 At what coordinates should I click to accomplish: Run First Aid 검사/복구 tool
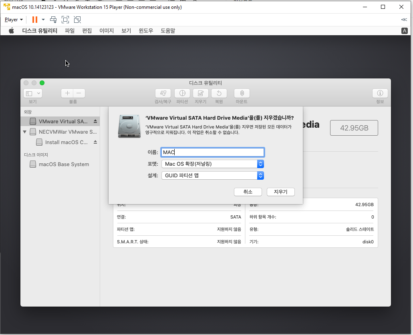point(163,93)
